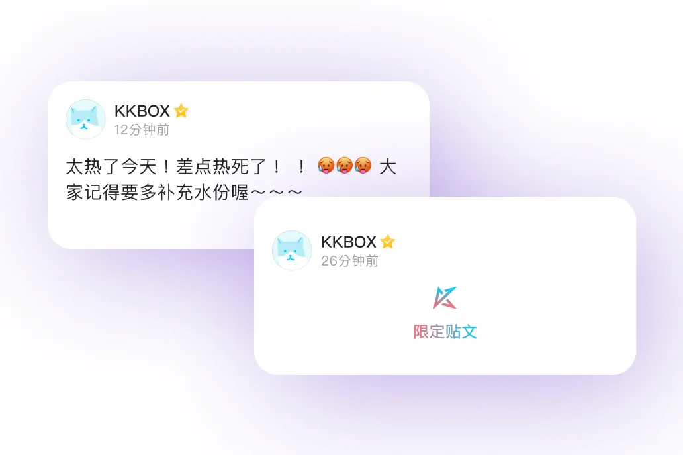Click the 12分钟前 timestamp
The width and height of the screenshot is (683, 455).
click(142, 130)
